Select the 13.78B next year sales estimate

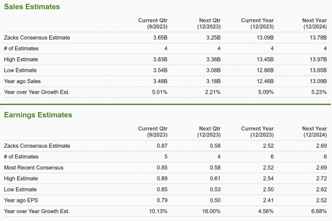318,37
